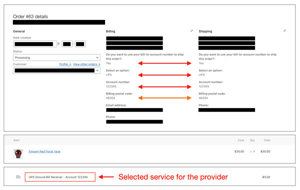Click the item cost $35.00
Screen dimensions: 300x190
tap(239, 151)
